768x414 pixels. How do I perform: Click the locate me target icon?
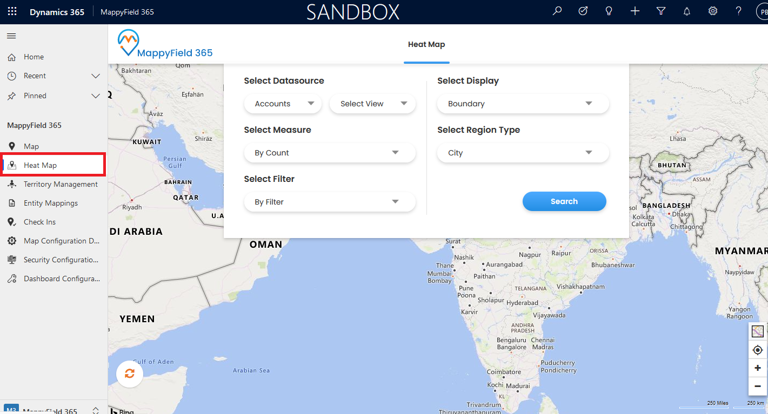[x=758, y=350]
